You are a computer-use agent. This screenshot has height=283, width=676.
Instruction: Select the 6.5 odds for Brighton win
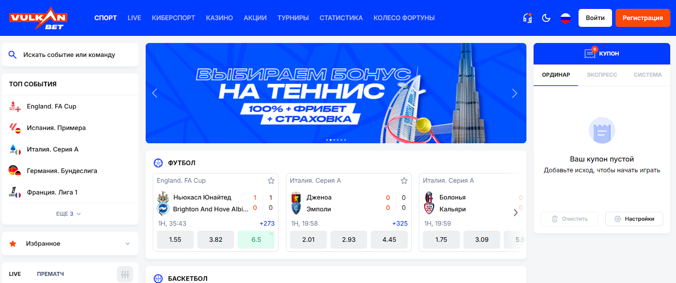pos(256,240)
